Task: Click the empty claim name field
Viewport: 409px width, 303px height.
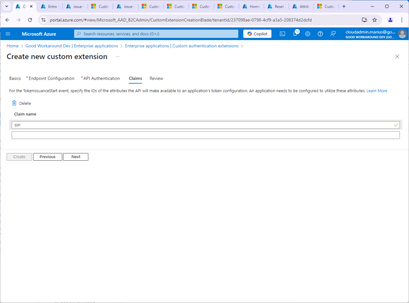Action: pyautogui.click(x=205, y=135)
